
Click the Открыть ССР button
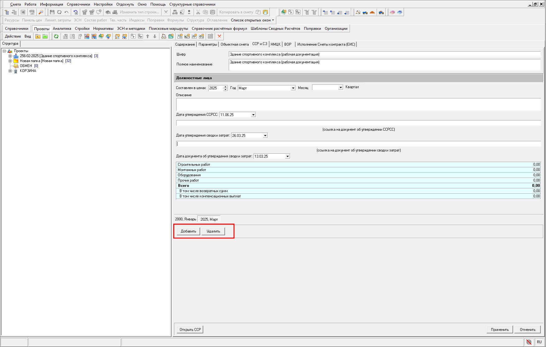click(190, 330)
